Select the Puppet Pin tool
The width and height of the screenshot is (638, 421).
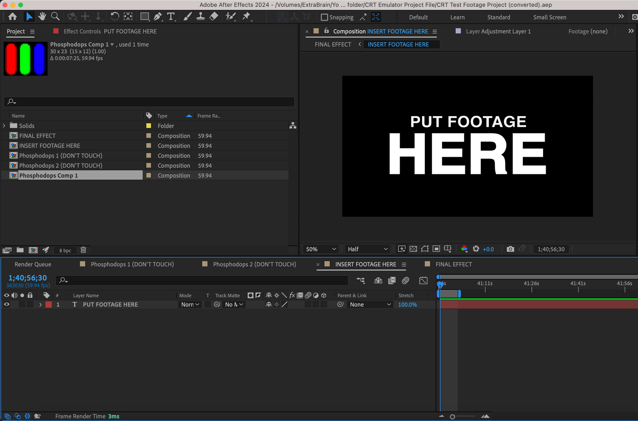tap(246, 17)
